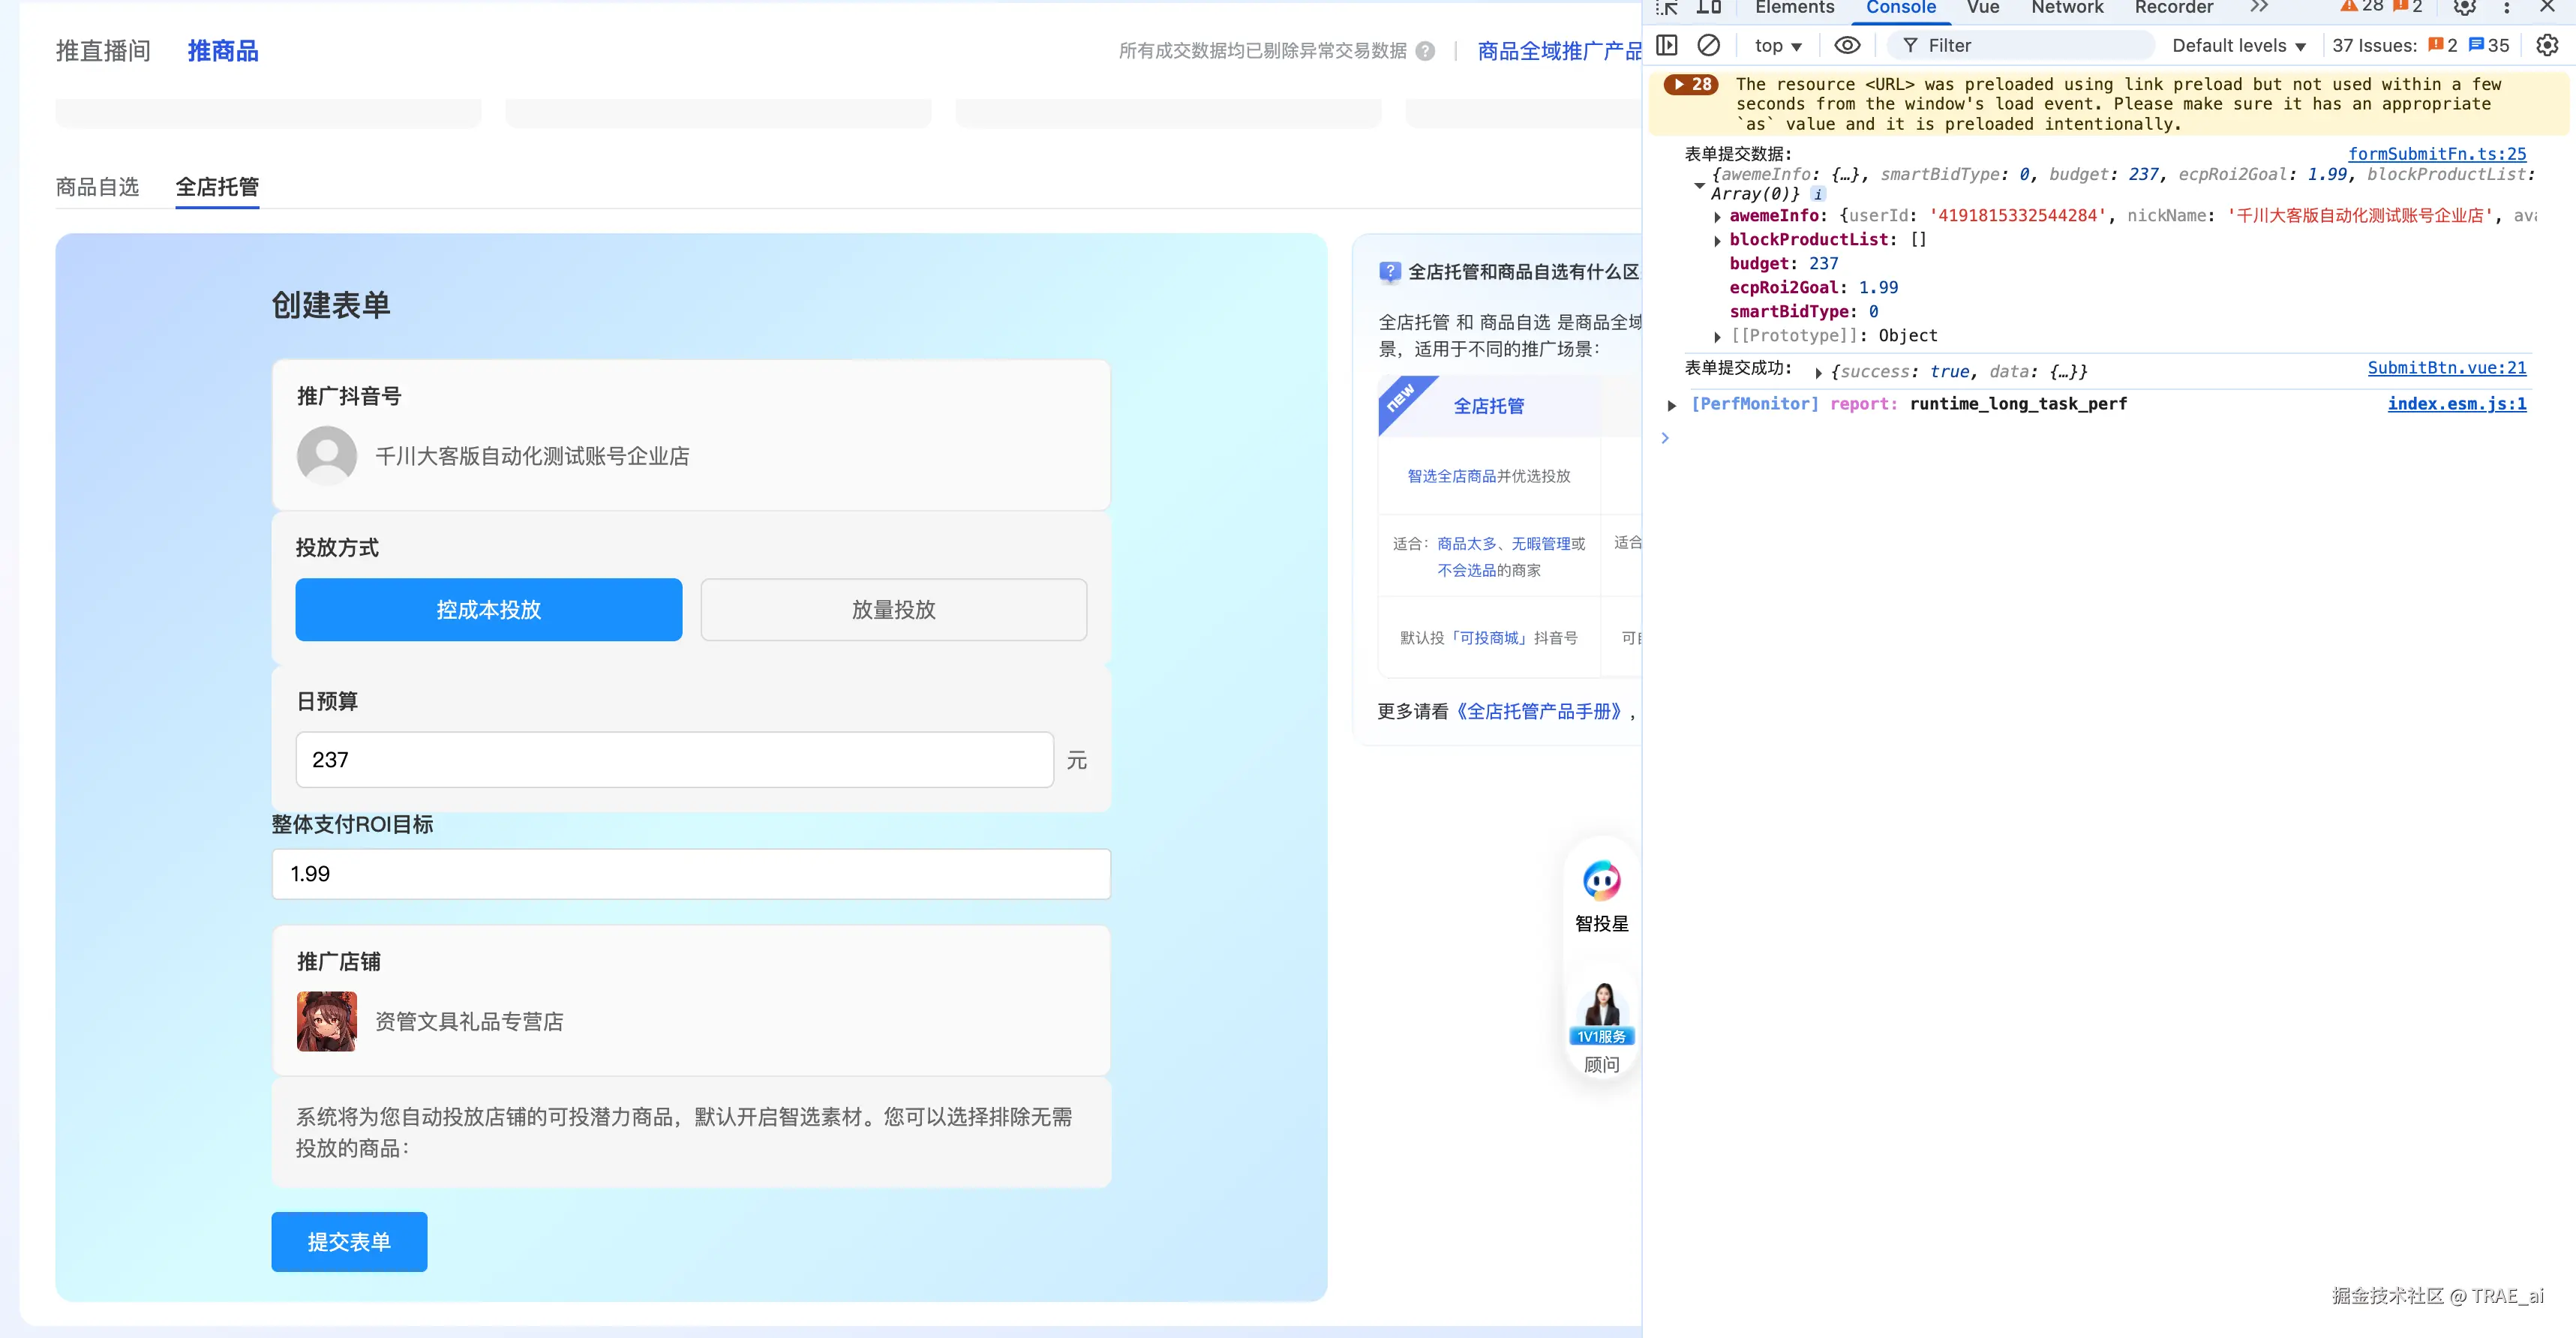
Task: Click the 智投星 assistant icon
Action: [x=1602, y=881]
